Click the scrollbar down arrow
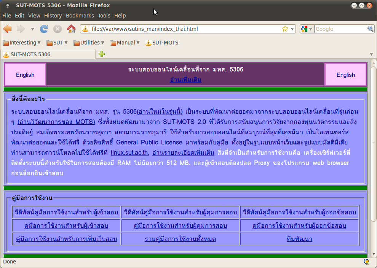377x268 pixels. (374, 254)
